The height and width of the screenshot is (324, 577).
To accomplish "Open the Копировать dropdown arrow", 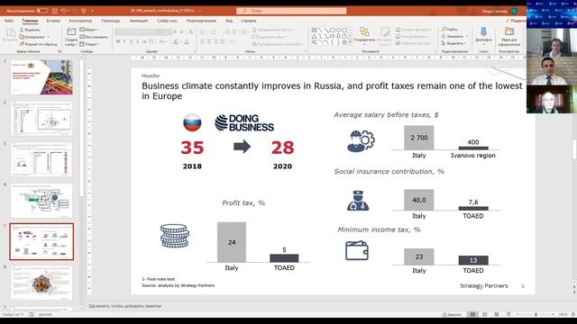I will [x=48, y=37].
